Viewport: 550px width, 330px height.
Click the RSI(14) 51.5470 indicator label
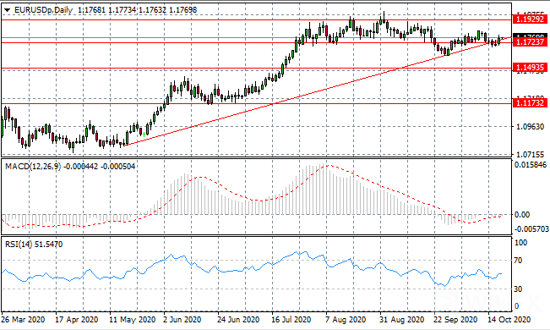[34, 245]
